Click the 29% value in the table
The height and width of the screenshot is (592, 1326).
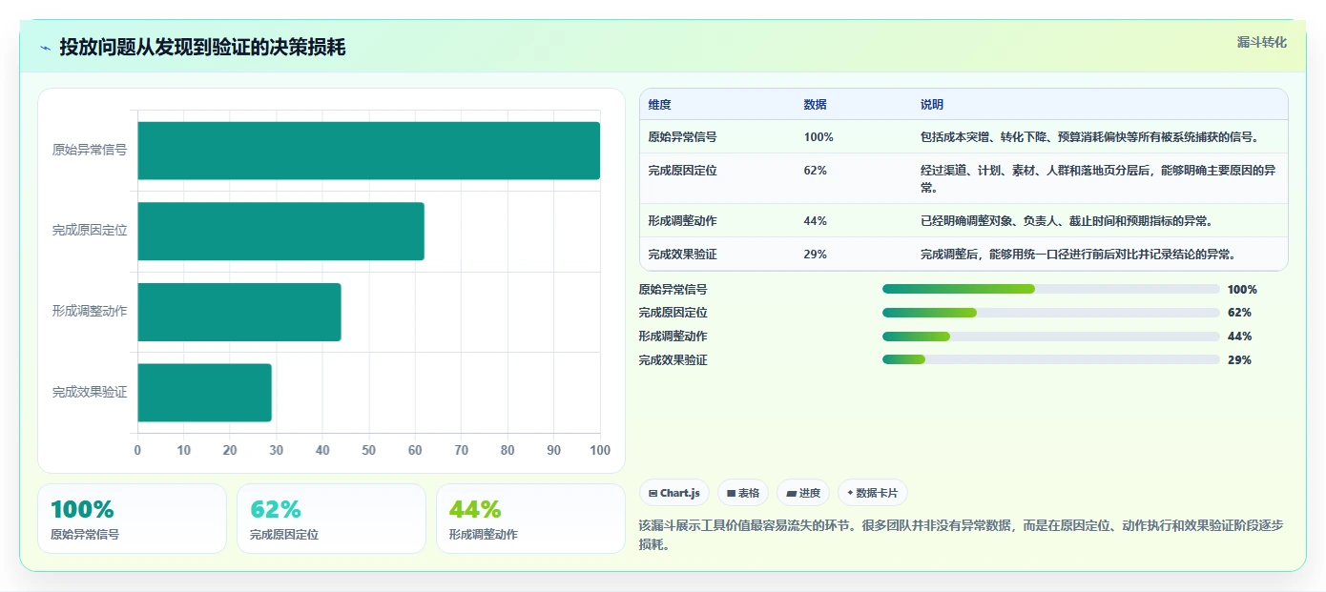(x=816, y=255)
